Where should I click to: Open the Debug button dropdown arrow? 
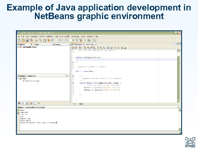pyautogui.click(x=91, y=40)
